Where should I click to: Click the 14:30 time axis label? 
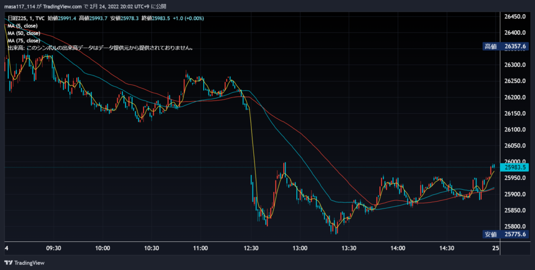[447, 248]
